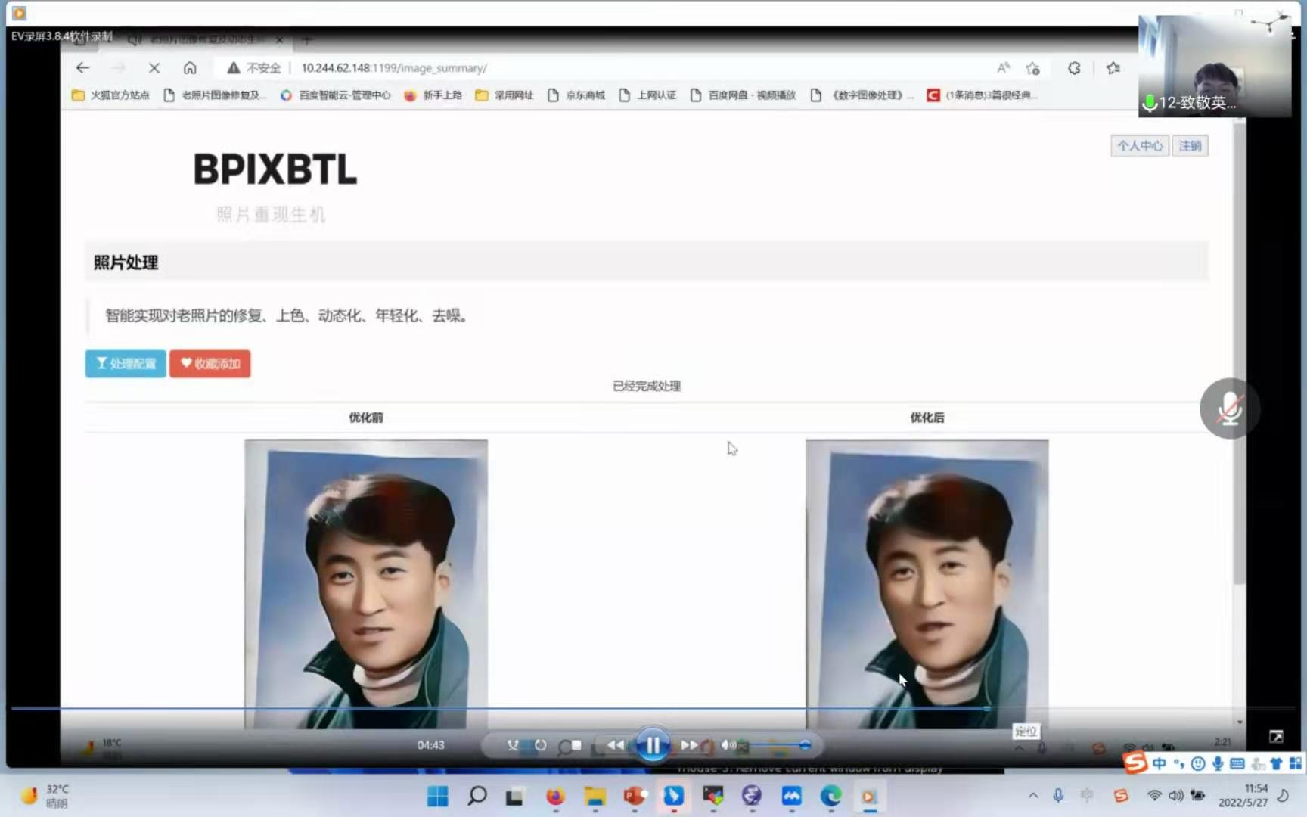The height and width of the screenshot is (817, 1307).
Task: Open the 京东商城 bookmark
Action: (576, 95)
